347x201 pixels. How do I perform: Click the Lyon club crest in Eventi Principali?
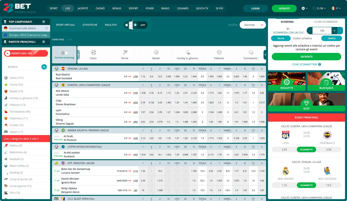pos(285,135)
